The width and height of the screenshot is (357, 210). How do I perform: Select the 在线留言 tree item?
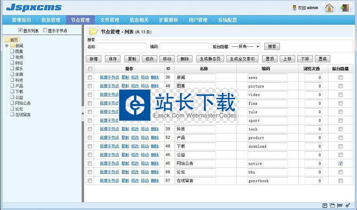point(22,115)
